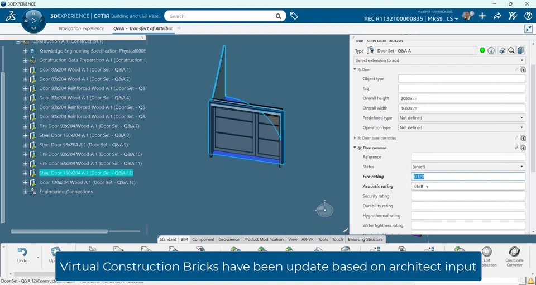Open the Geoscience toolbar tab
Viewport: 536px width, 285px height.
click(x=229, y=240)
